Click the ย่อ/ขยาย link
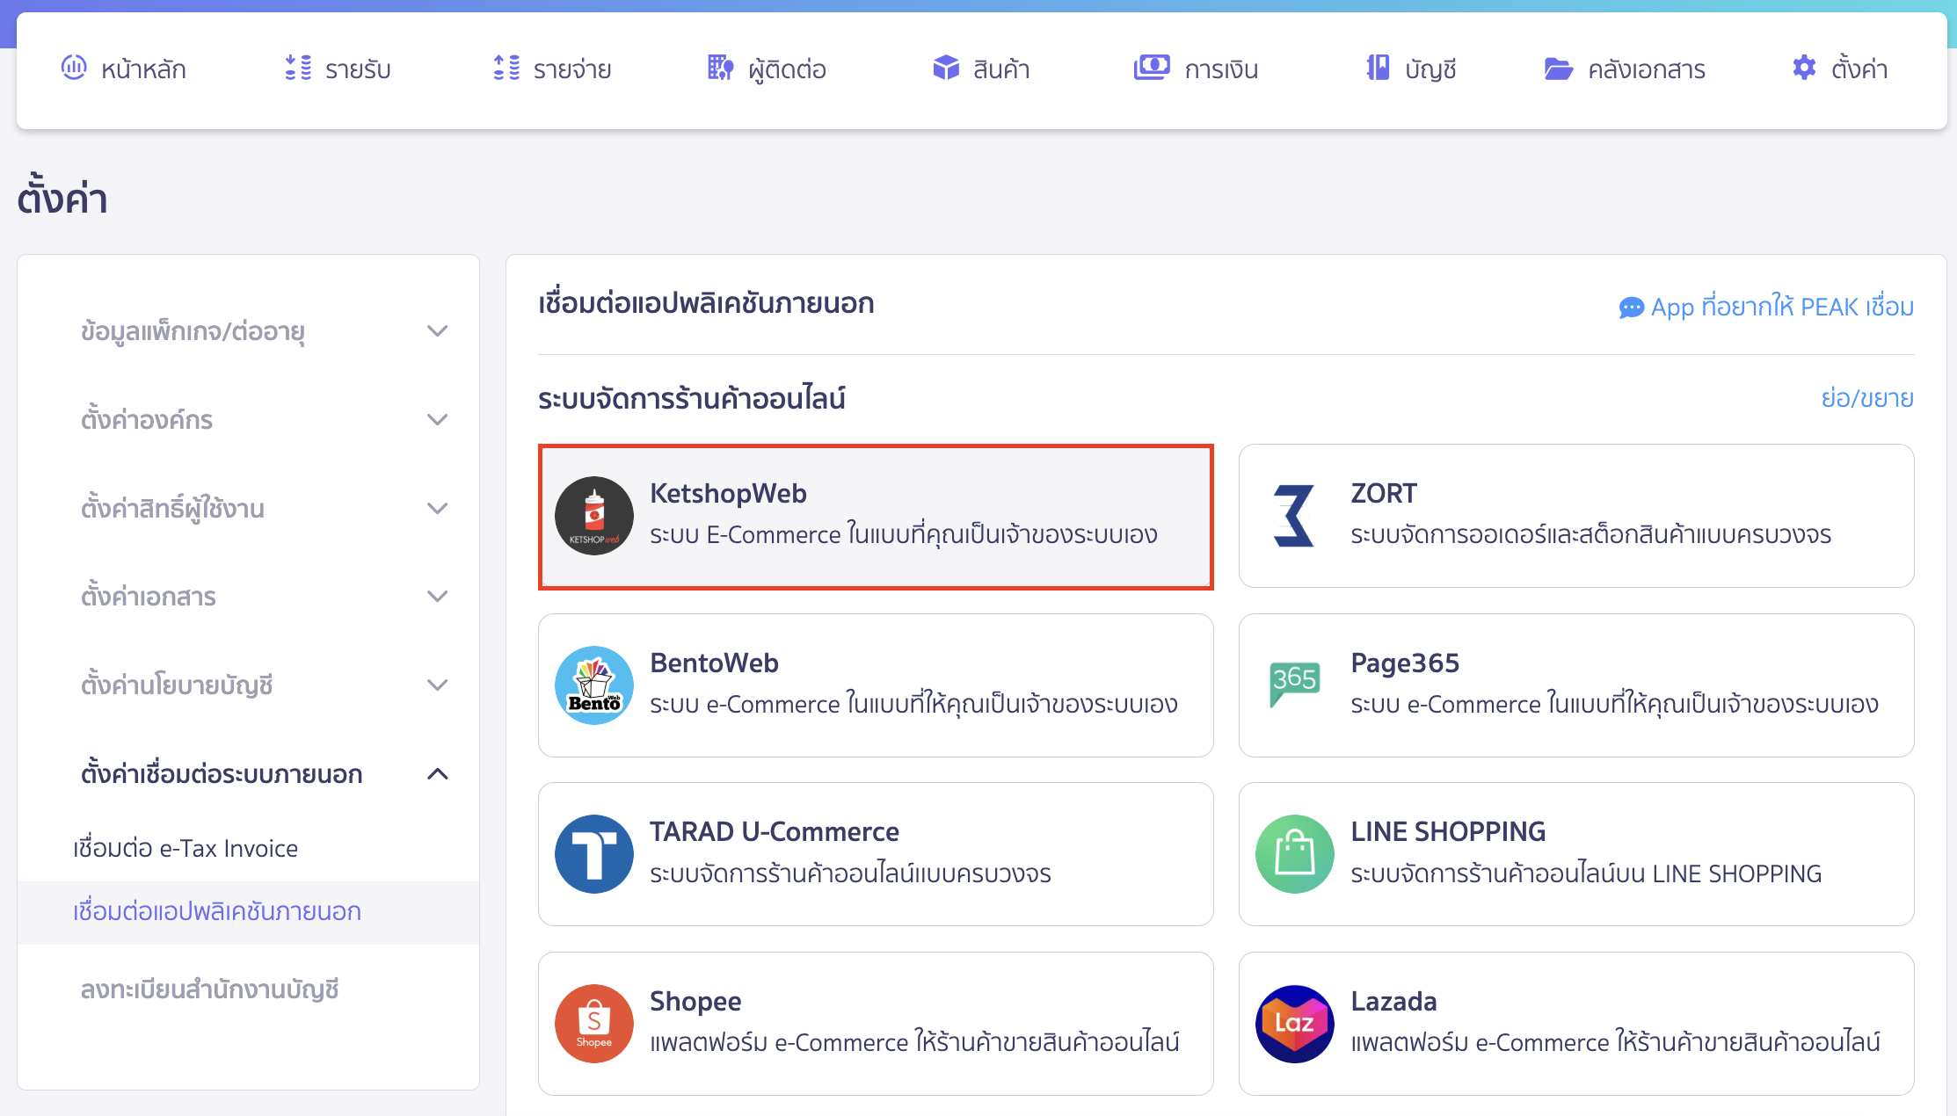This screenshot has height=1116, width=1957. coord(1866,398)
